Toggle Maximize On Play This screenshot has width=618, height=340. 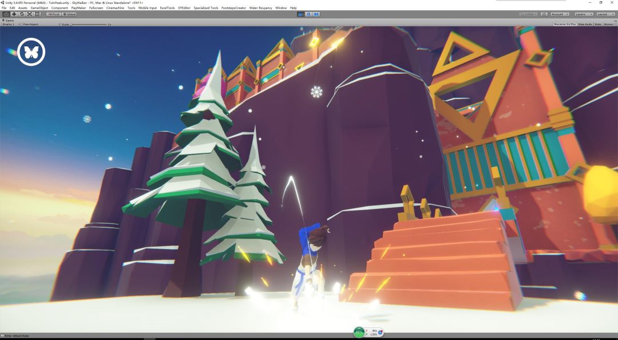[565, 25]
